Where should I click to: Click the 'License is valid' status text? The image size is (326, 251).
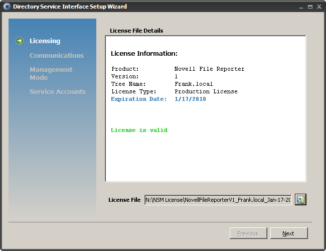(x=139, y=131)
